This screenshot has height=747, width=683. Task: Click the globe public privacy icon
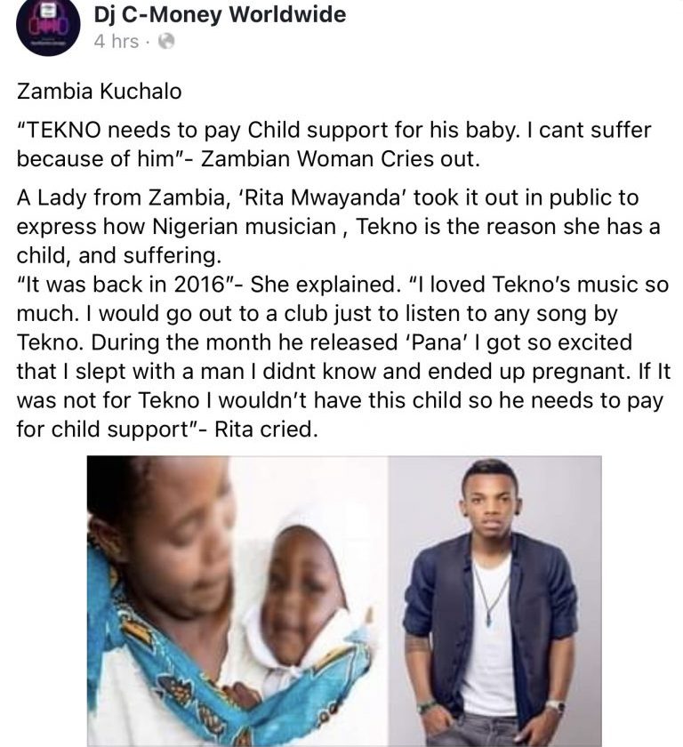(165, 41)
